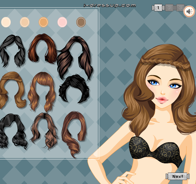Go to step 1 tab
Image resolution: width=196 pixels, height=184 pixels.
(158, 8)
